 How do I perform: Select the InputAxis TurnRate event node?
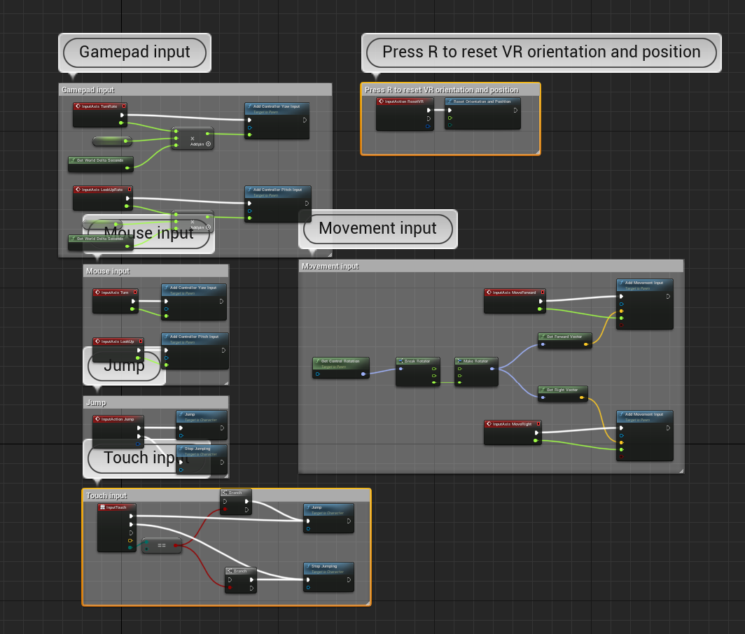(x=99, y=106)
